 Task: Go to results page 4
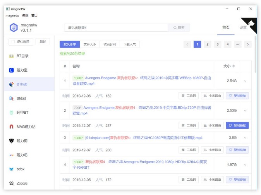click(228, 44)
